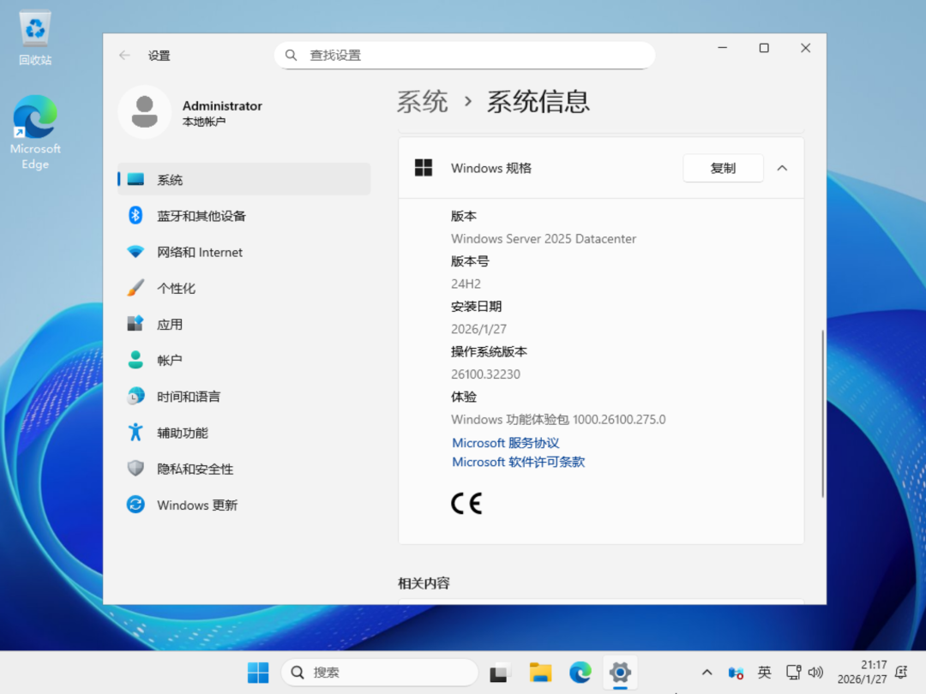Open the 应用 settings entry

[x=244, y=324]
